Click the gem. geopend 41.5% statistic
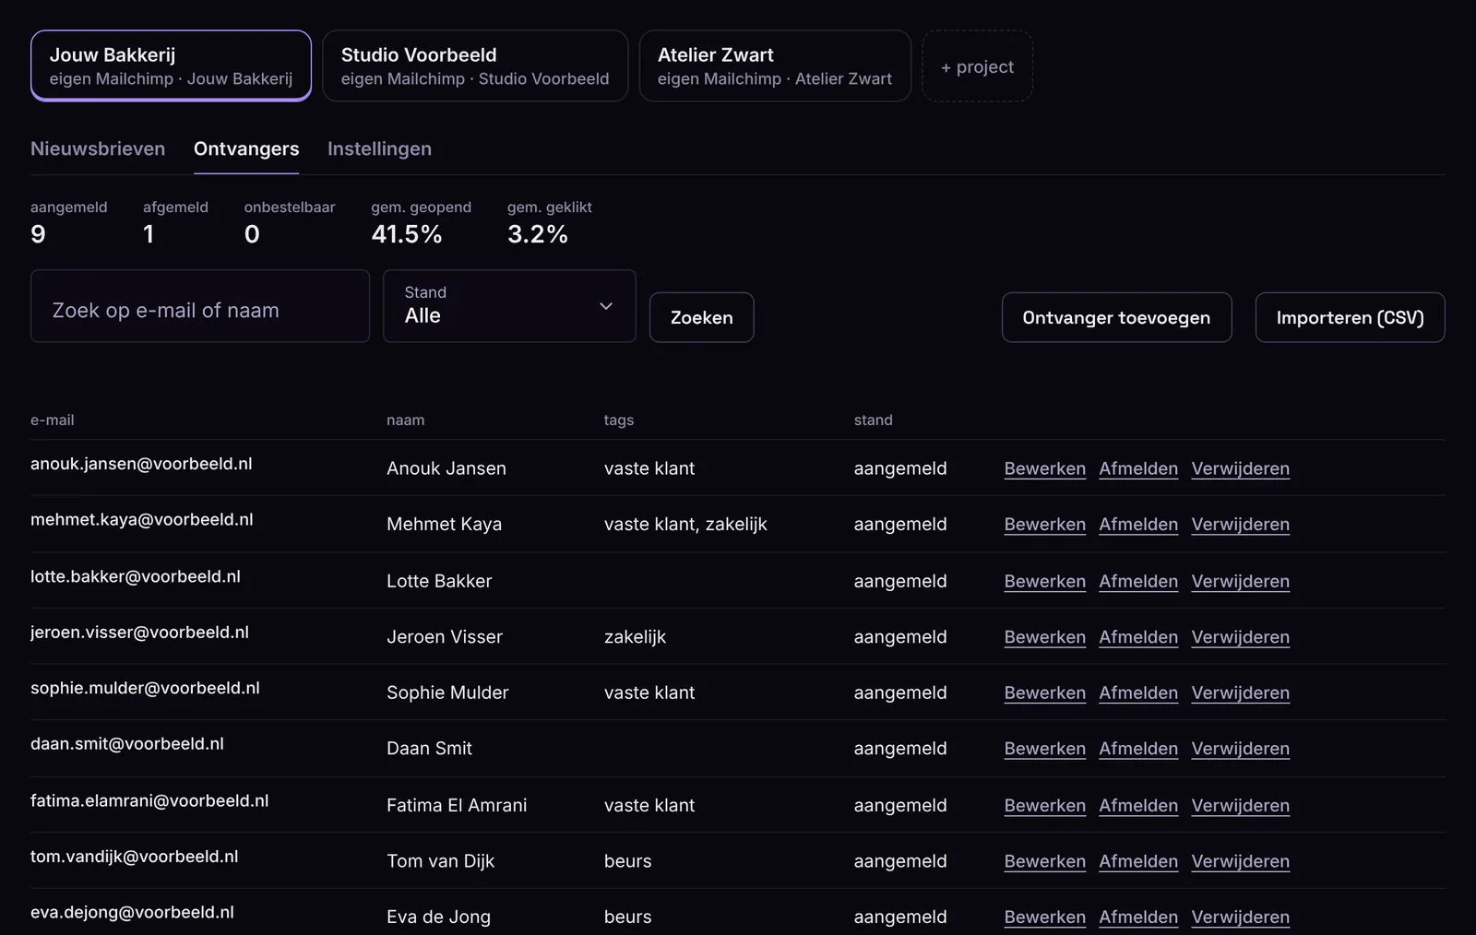Viewport: 1476px width, 935px height. 421,222
